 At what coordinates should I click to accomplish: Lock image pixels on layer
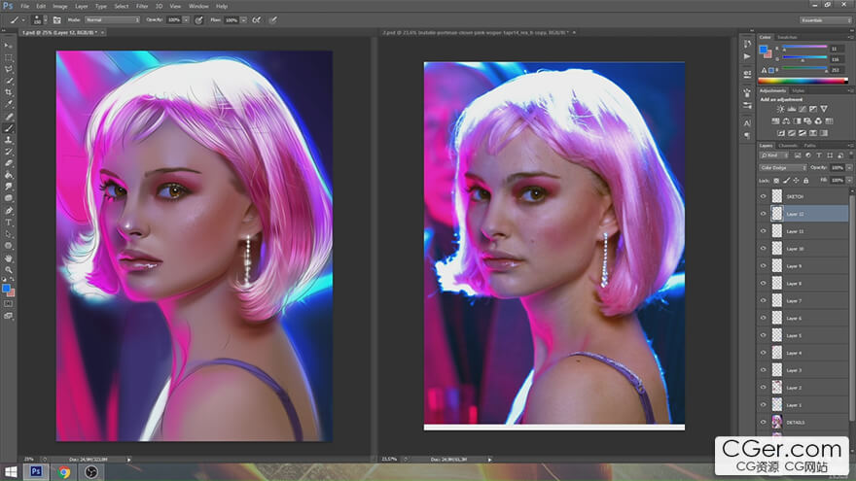coord(786,181)
